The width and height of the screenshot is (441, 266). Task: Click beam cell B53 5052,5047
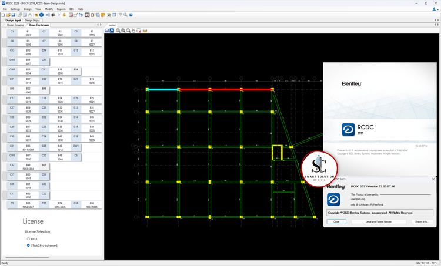(28, 205)
